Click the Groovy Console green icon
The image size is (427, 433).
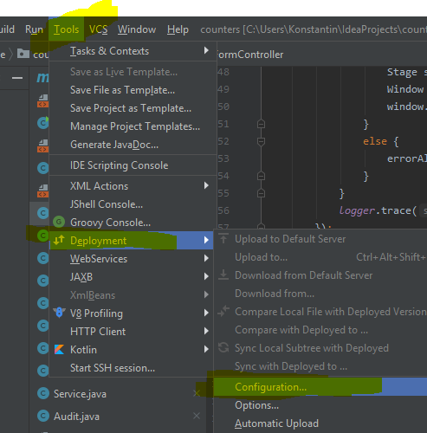pyautogui.click(x=59, y=222)
